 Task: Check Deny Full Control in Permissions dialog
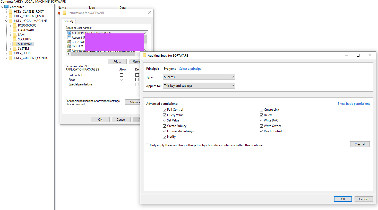tap(137, 75)
